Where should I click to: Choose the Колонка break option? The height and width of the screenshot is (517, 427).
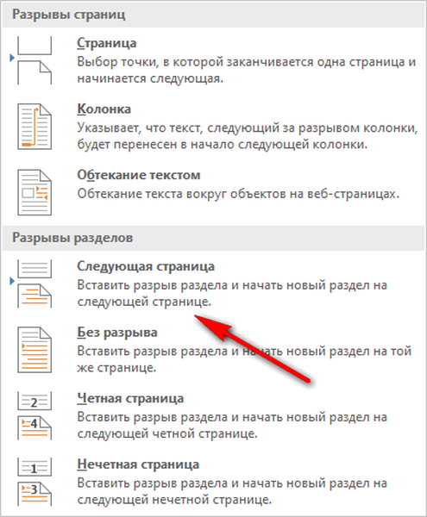pos(213,127)
